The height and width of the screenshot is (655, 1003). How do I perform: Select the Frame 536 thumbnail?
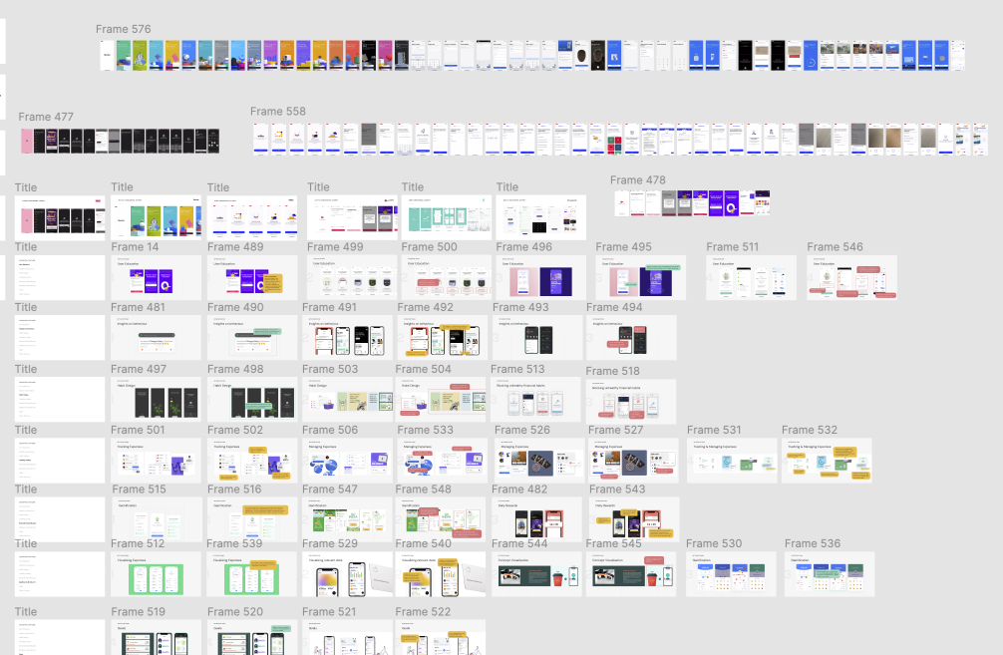point(830,574)
